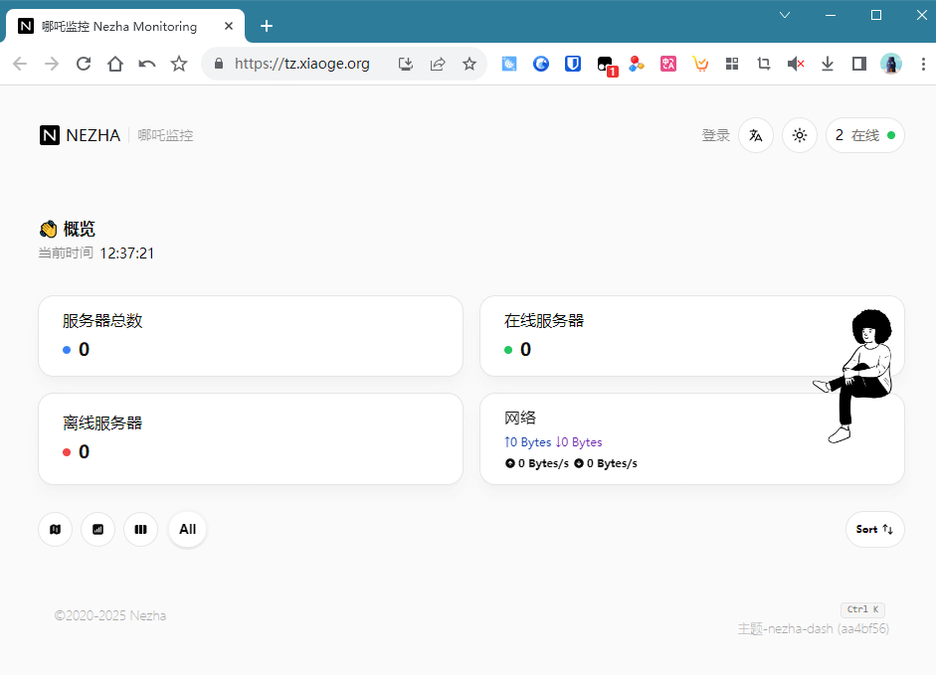Click the Bitwarden extension shield icon

573,64
